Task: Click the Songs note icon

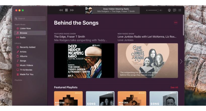Action: click(18, 61)
